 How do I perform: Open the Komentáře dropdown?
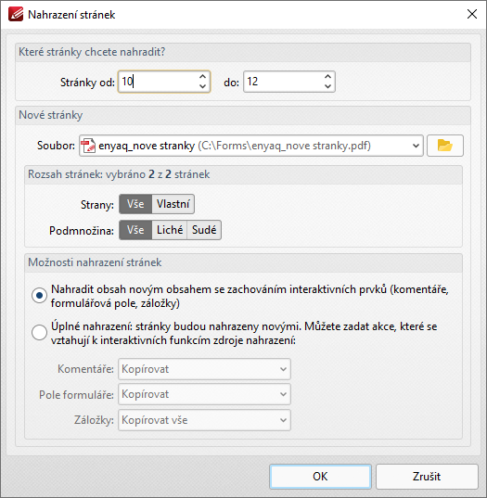pyautogui.click(x=204, y=369)
